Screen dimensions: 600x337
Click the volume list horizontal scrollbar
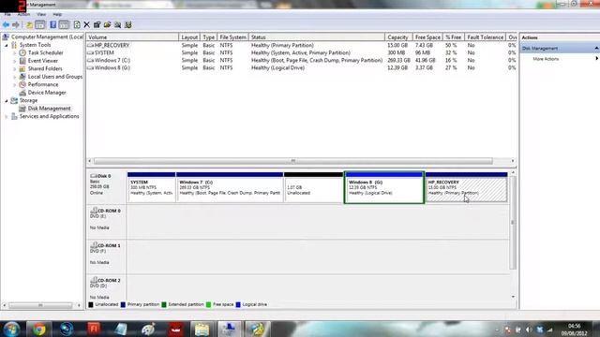[x=293, y=161]
